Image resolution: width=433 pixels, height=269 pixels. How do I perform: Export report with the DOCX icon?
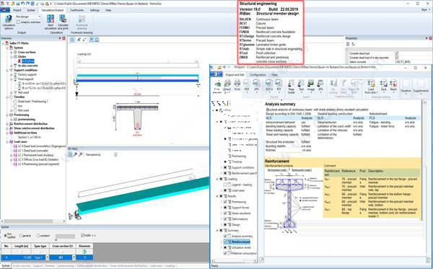[x=269, y=85]
